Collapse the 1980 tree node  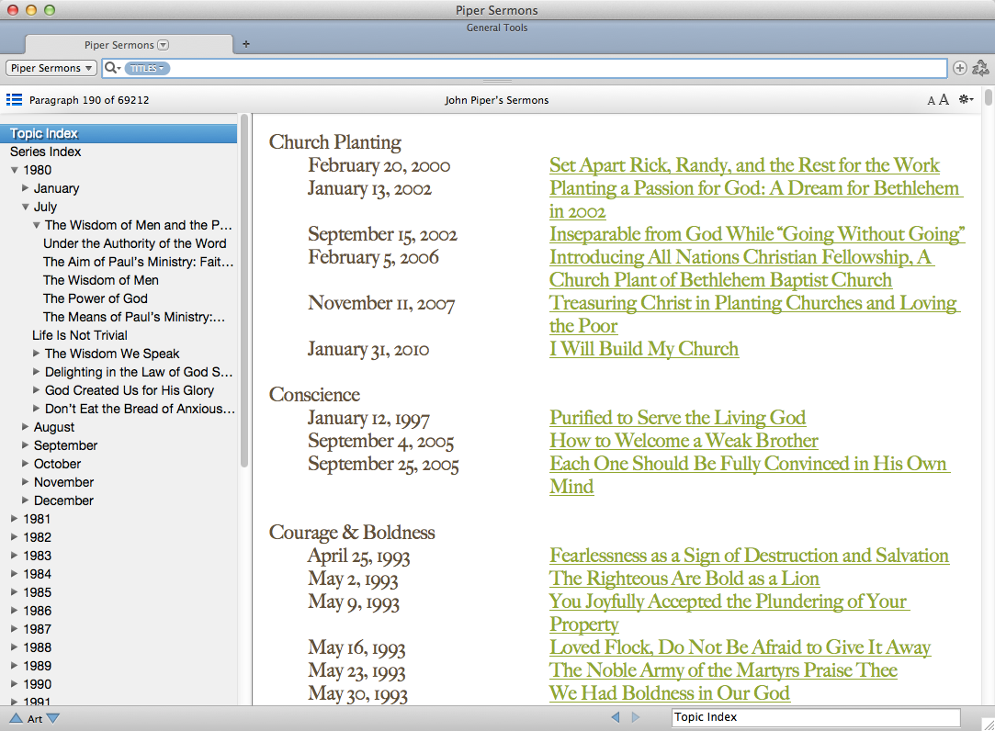[x=14, y=170]
